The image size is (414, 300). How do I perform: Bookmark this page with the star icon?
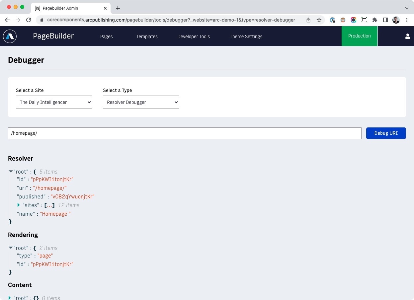319,20
